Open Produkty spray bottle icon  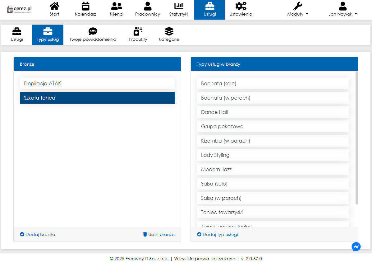(x=138, y=31)
